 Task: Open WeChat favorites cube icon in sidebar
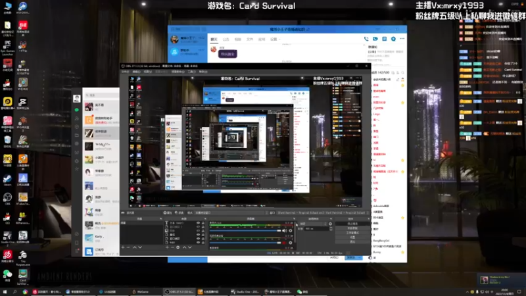[x=77, y=127]
